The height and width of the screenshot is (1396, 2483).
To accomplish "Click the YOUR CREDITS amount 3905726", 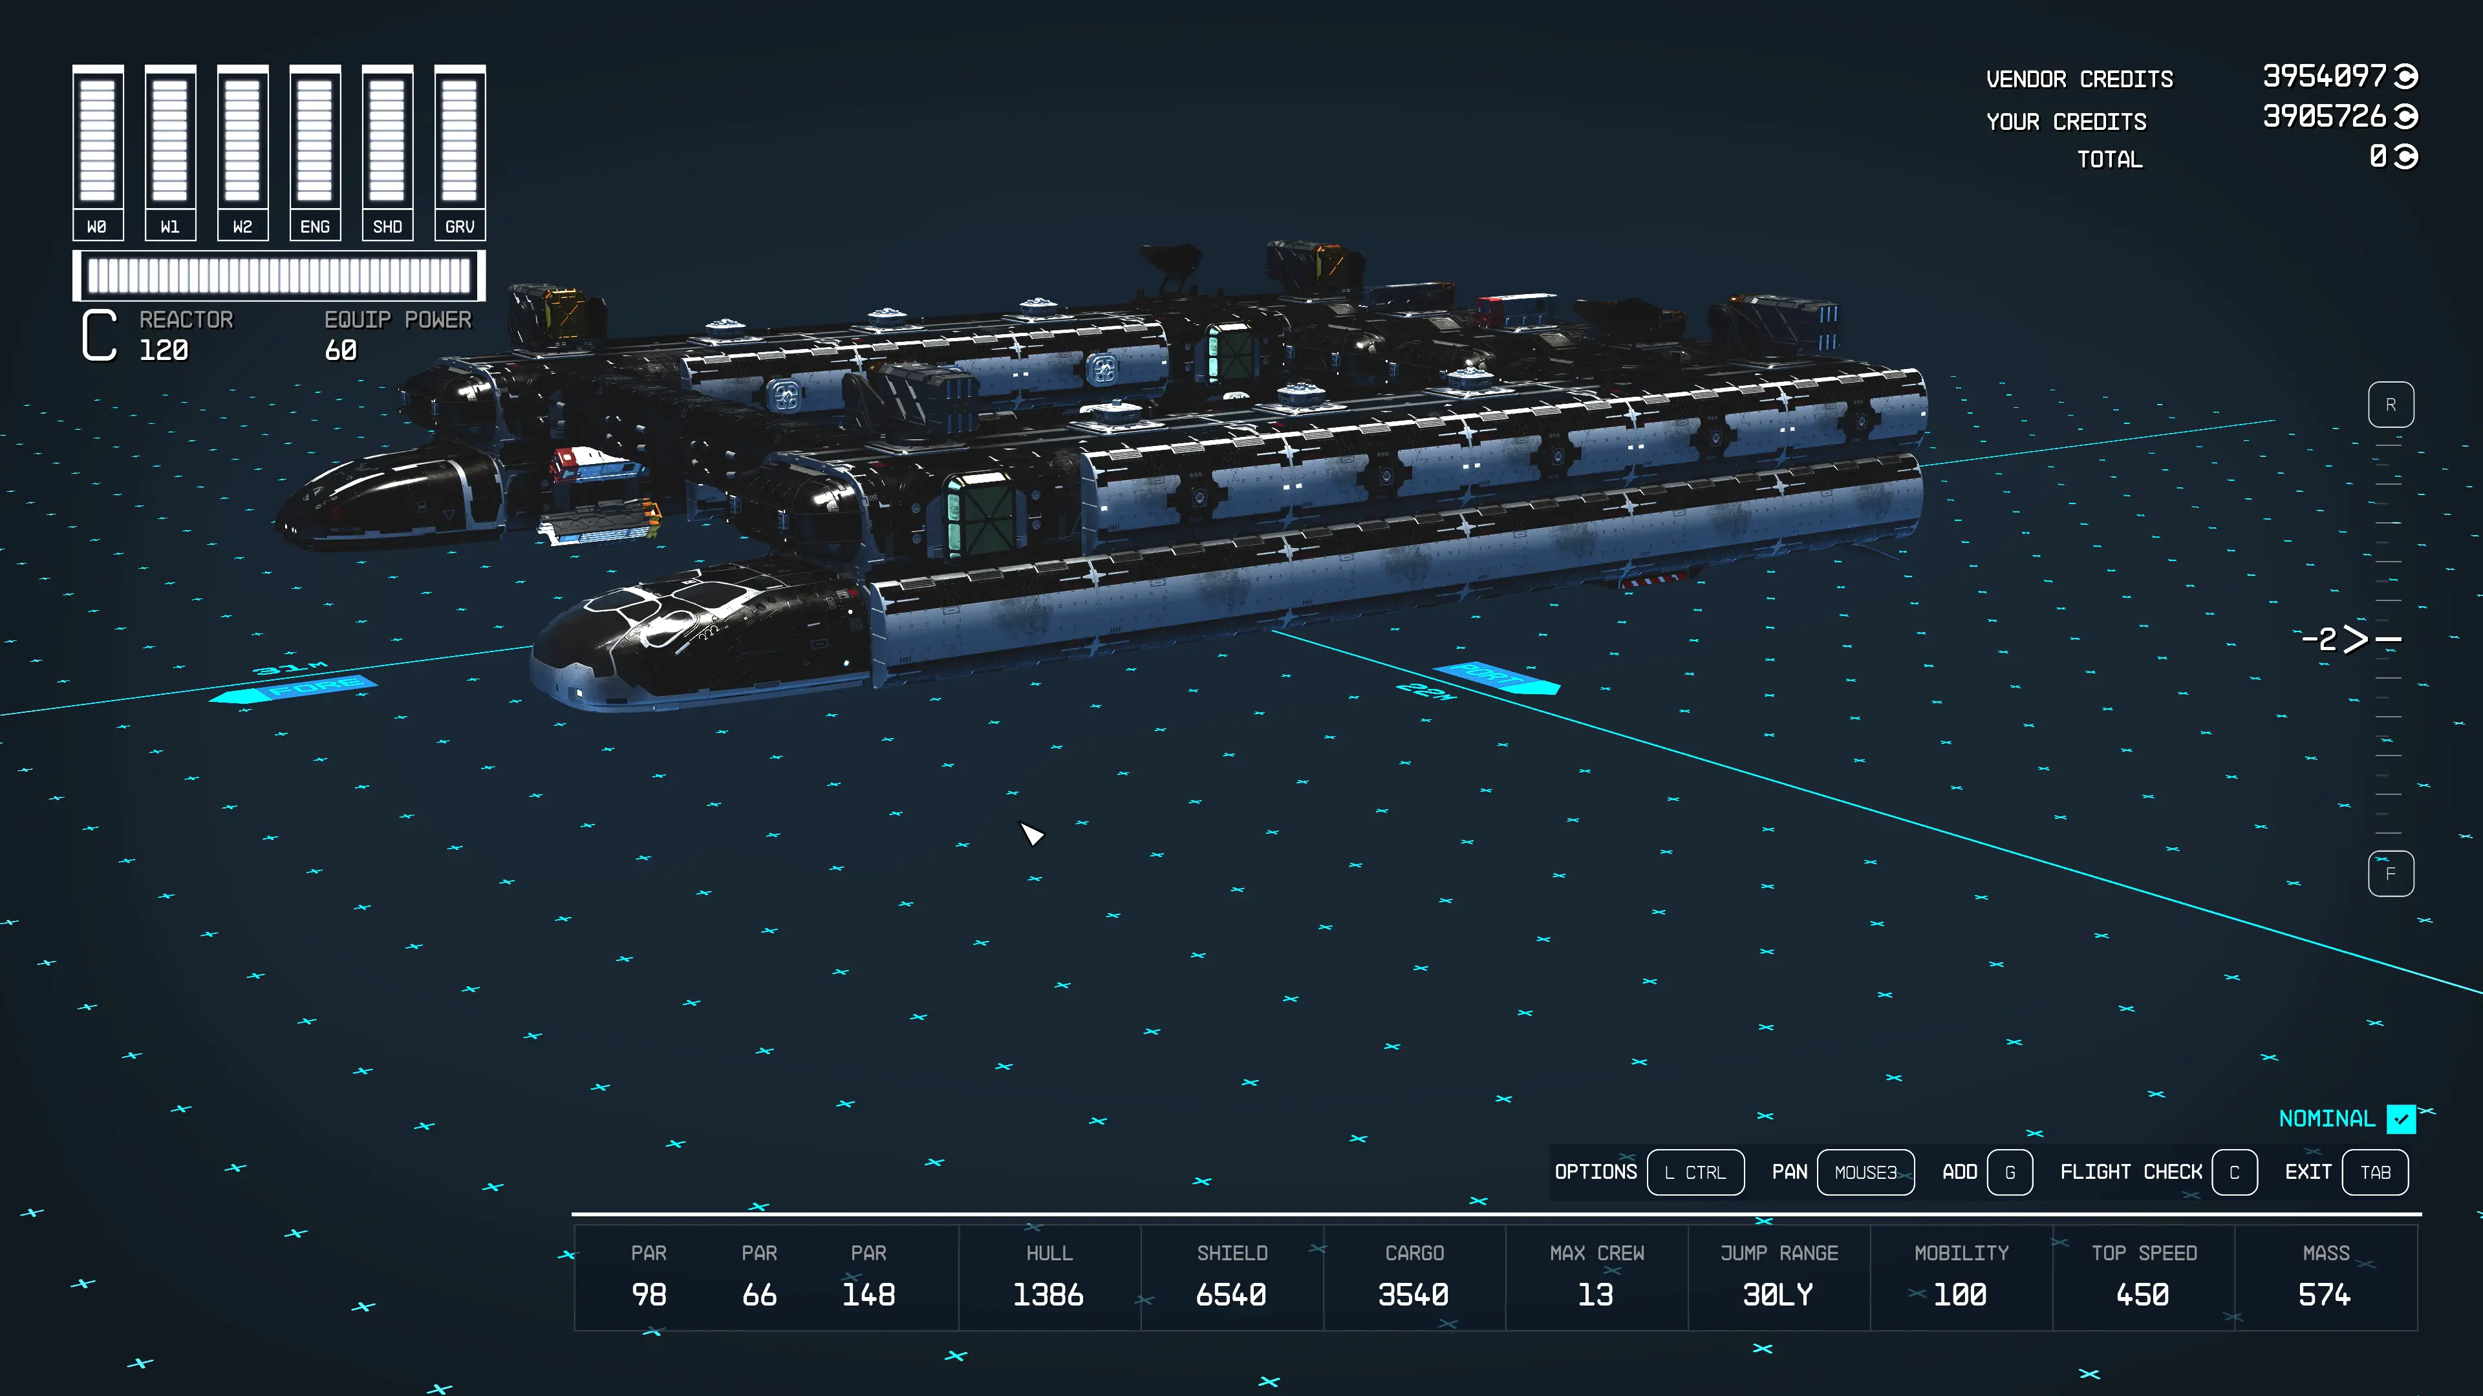I will pos(2324,116).
